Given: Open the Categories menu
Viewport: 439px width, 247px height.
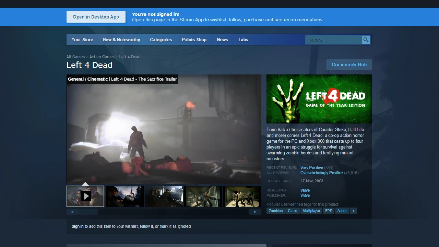Looking at the screenshot, I should click(x=161, y=39).
